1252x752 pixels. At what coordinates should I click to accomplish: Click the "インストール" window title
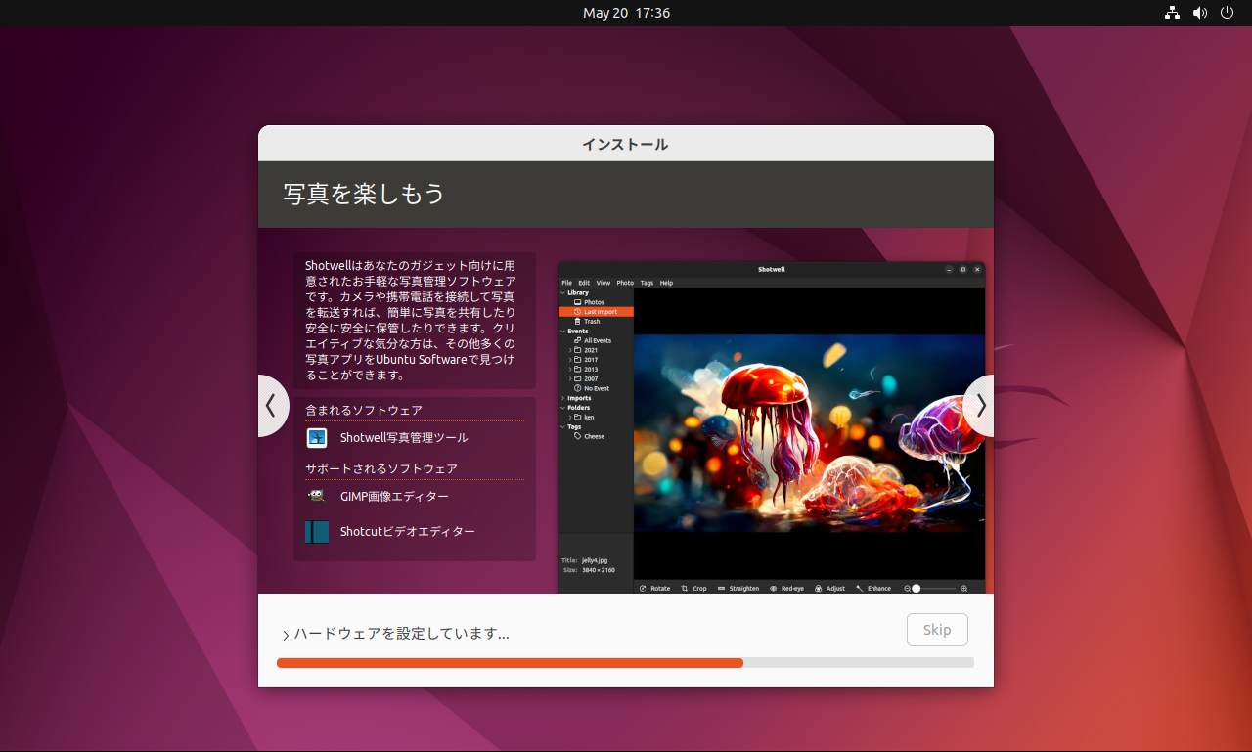pyautogui.click(x=626, y=144)
